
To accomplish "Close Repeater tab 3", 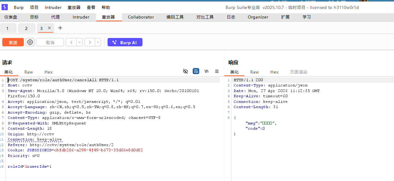I will pos(49,28).
